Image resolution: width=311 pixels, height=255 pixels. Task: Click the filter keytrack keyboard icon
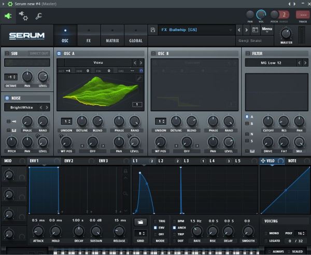click(x=252, y=151)
